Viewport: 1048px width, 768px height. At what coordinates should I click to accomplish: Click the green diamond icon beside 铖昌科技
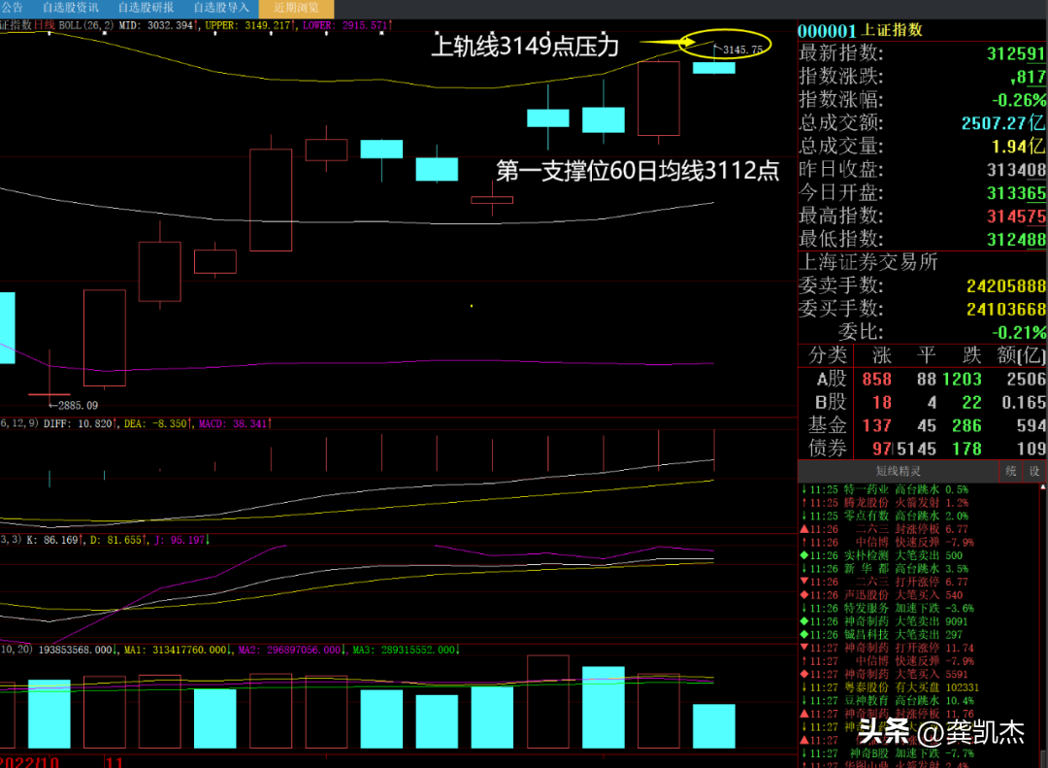[x=804, y=634]
